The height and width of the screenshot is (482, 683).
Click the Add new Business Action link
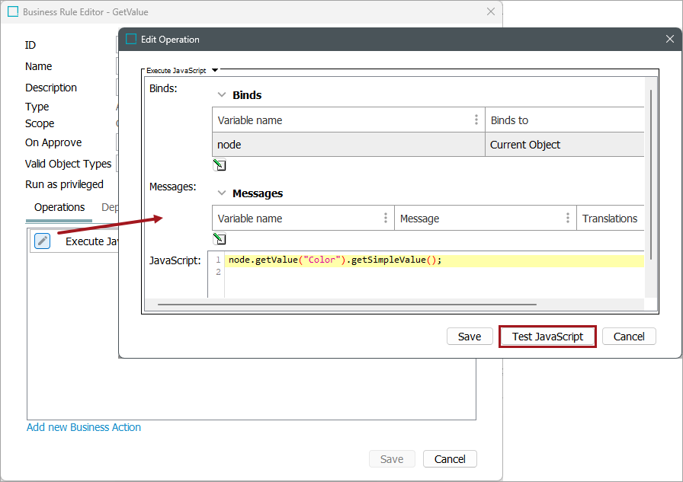[x=84, y=427]
